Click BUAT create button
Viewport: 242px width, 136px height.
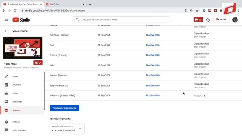coord(221,19)
